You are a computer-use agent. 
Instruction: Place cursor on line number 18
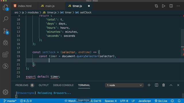tap(18, 52)
